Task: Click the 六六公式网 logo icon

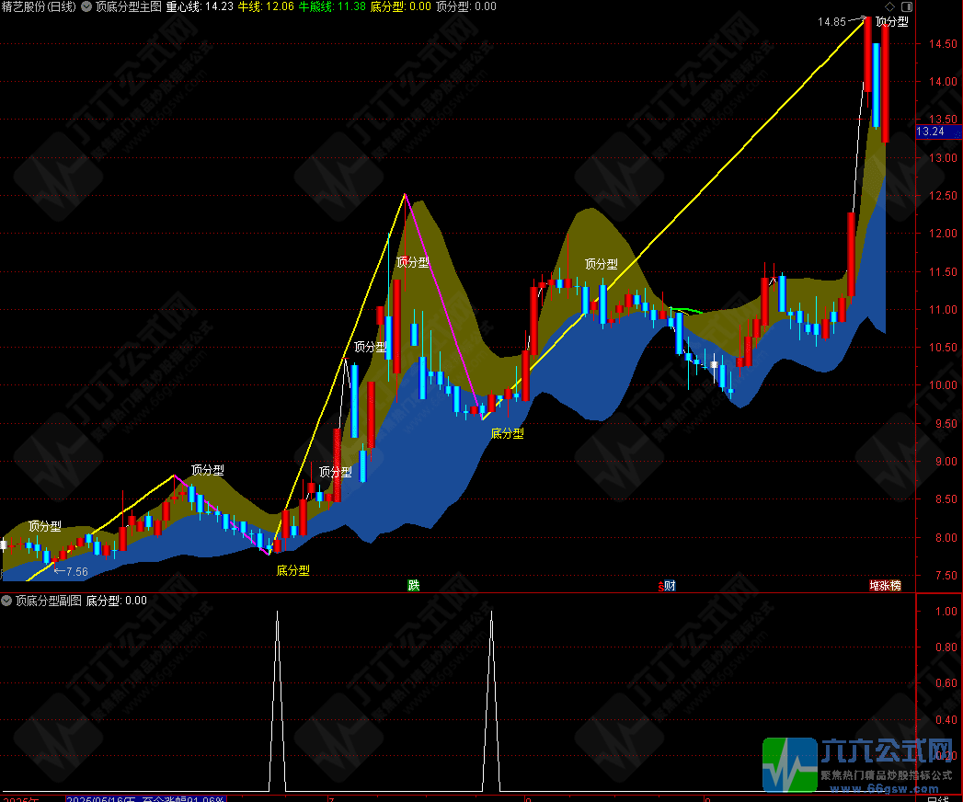Action: pos(790,764)
